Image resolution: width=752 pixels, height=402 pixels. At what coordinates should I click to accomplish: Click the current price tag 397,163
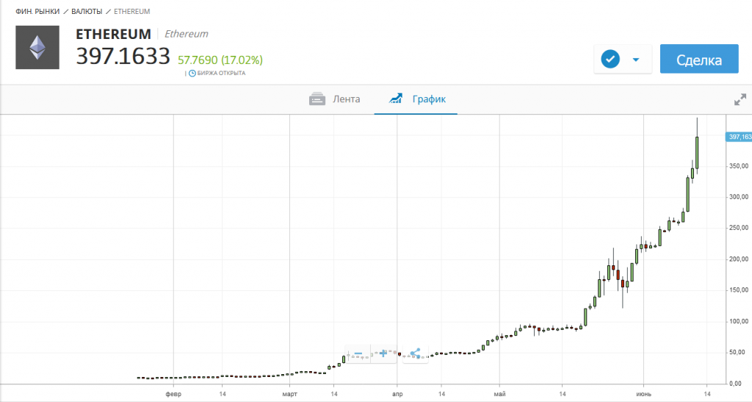point(739,137)
